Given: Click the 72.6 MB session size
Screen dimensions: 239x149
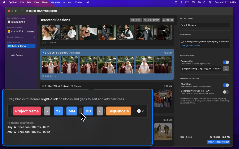Looking at the screenshot, I should (x=167, y=53).
